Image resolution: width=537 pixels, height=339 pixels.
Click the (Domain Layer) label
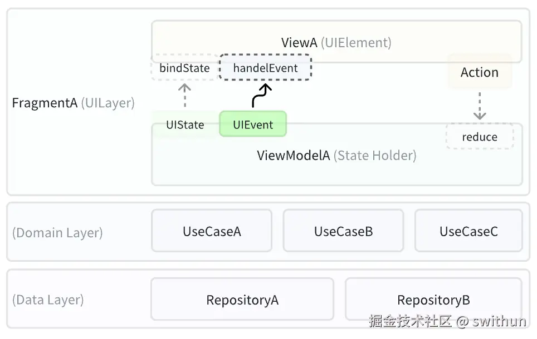click(x=57, y=233)
